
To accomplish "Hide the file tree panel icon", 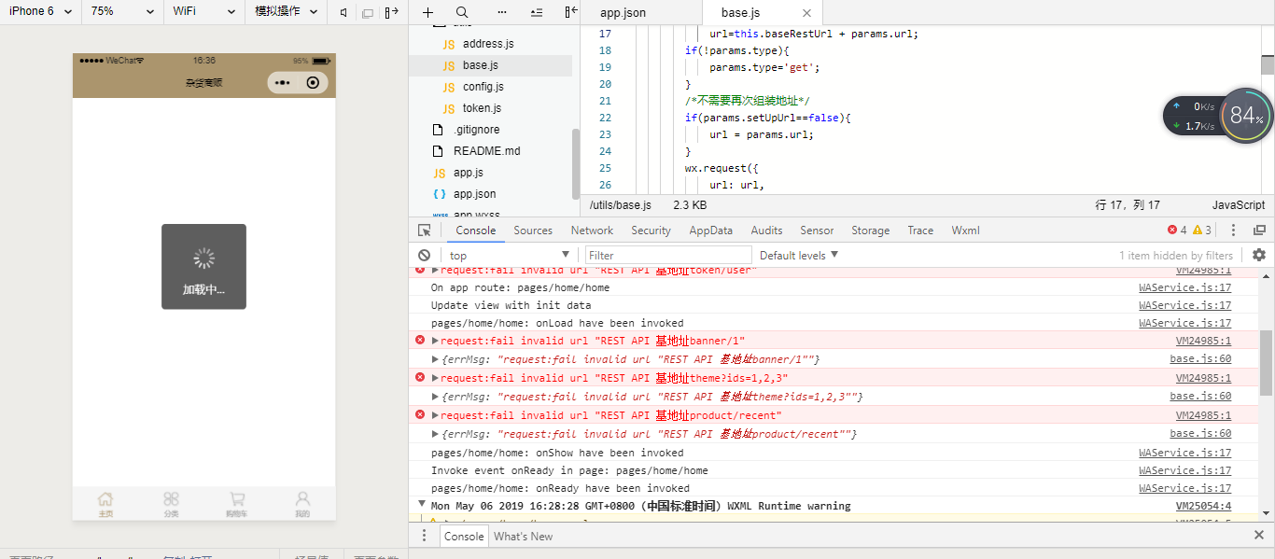I will 570,13.
